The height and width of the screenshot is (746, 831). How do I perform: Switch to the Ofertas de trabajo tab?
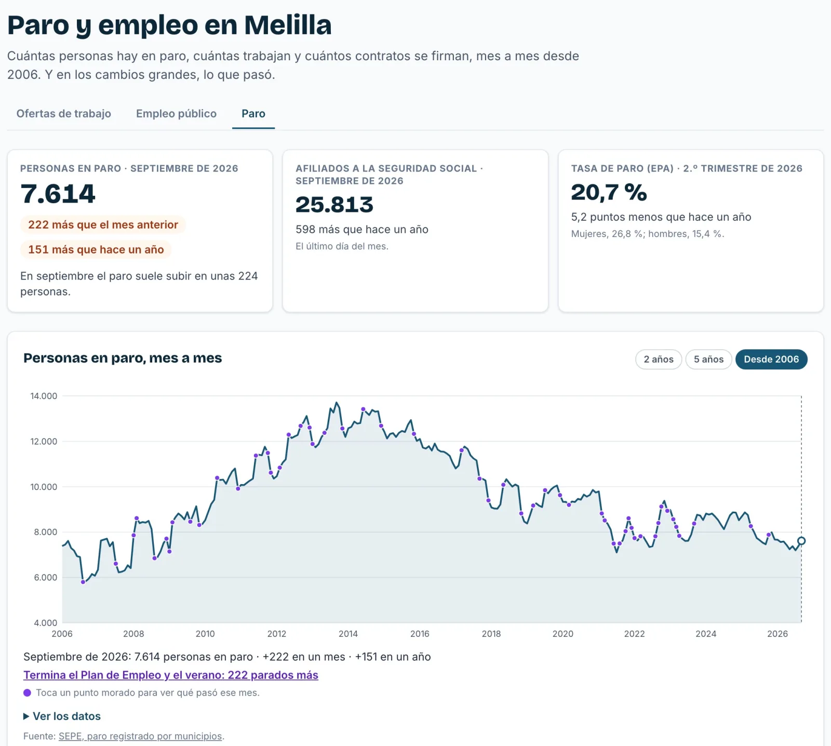63,113
